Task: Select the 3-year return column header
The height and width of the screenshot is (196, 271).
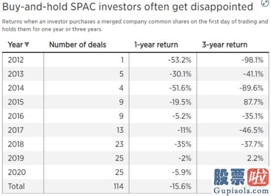Action: 225,45
